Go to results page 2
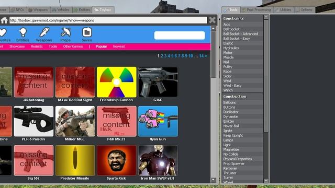The height and width of the screenshot is (188, 335). click(x=162, y=56)
